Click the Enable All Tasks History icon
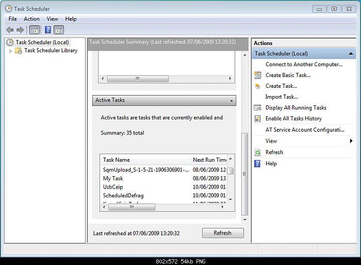This screenshot has height=265, width=361. (257, 119)
